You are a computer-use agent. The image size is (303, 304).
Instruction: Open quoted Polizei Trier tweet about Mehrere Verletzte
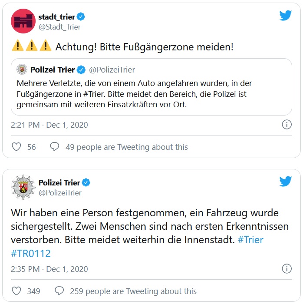tap(151, 87)
